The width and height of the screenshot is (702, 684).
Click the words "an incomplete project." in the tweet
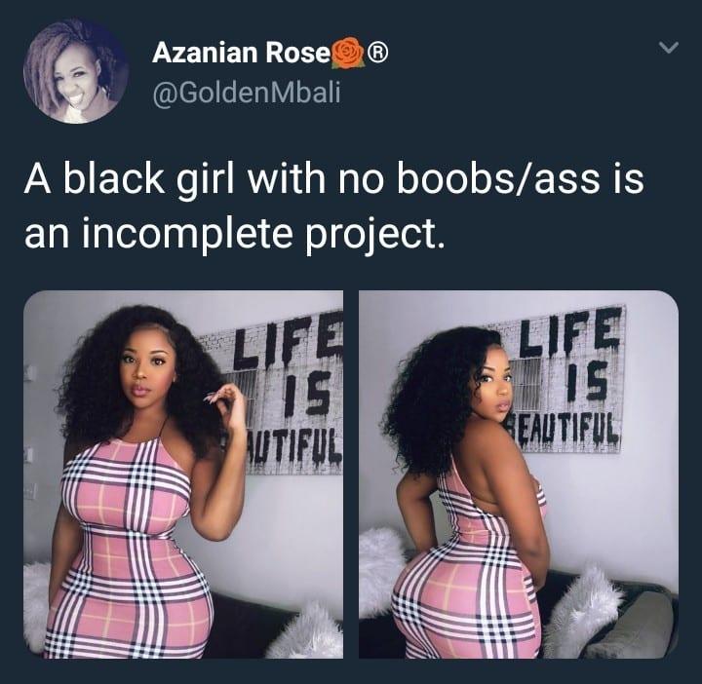point(235,235)
